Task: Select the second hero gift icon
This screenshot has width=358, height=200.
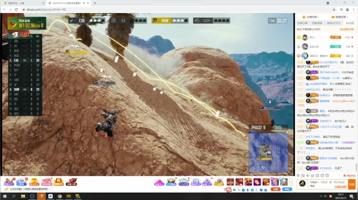Action: pyautogui.click(x=239, y=182)
